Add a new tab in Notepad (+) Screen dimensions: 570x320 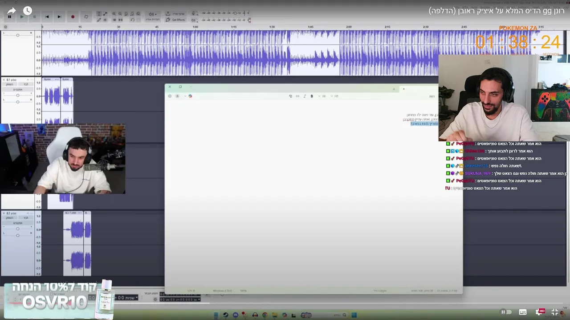[x=394, y=89]
